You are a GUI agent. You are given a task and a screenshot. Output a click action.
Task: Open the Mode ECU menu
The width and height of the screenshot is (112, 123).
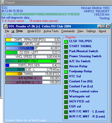[34, 31]
